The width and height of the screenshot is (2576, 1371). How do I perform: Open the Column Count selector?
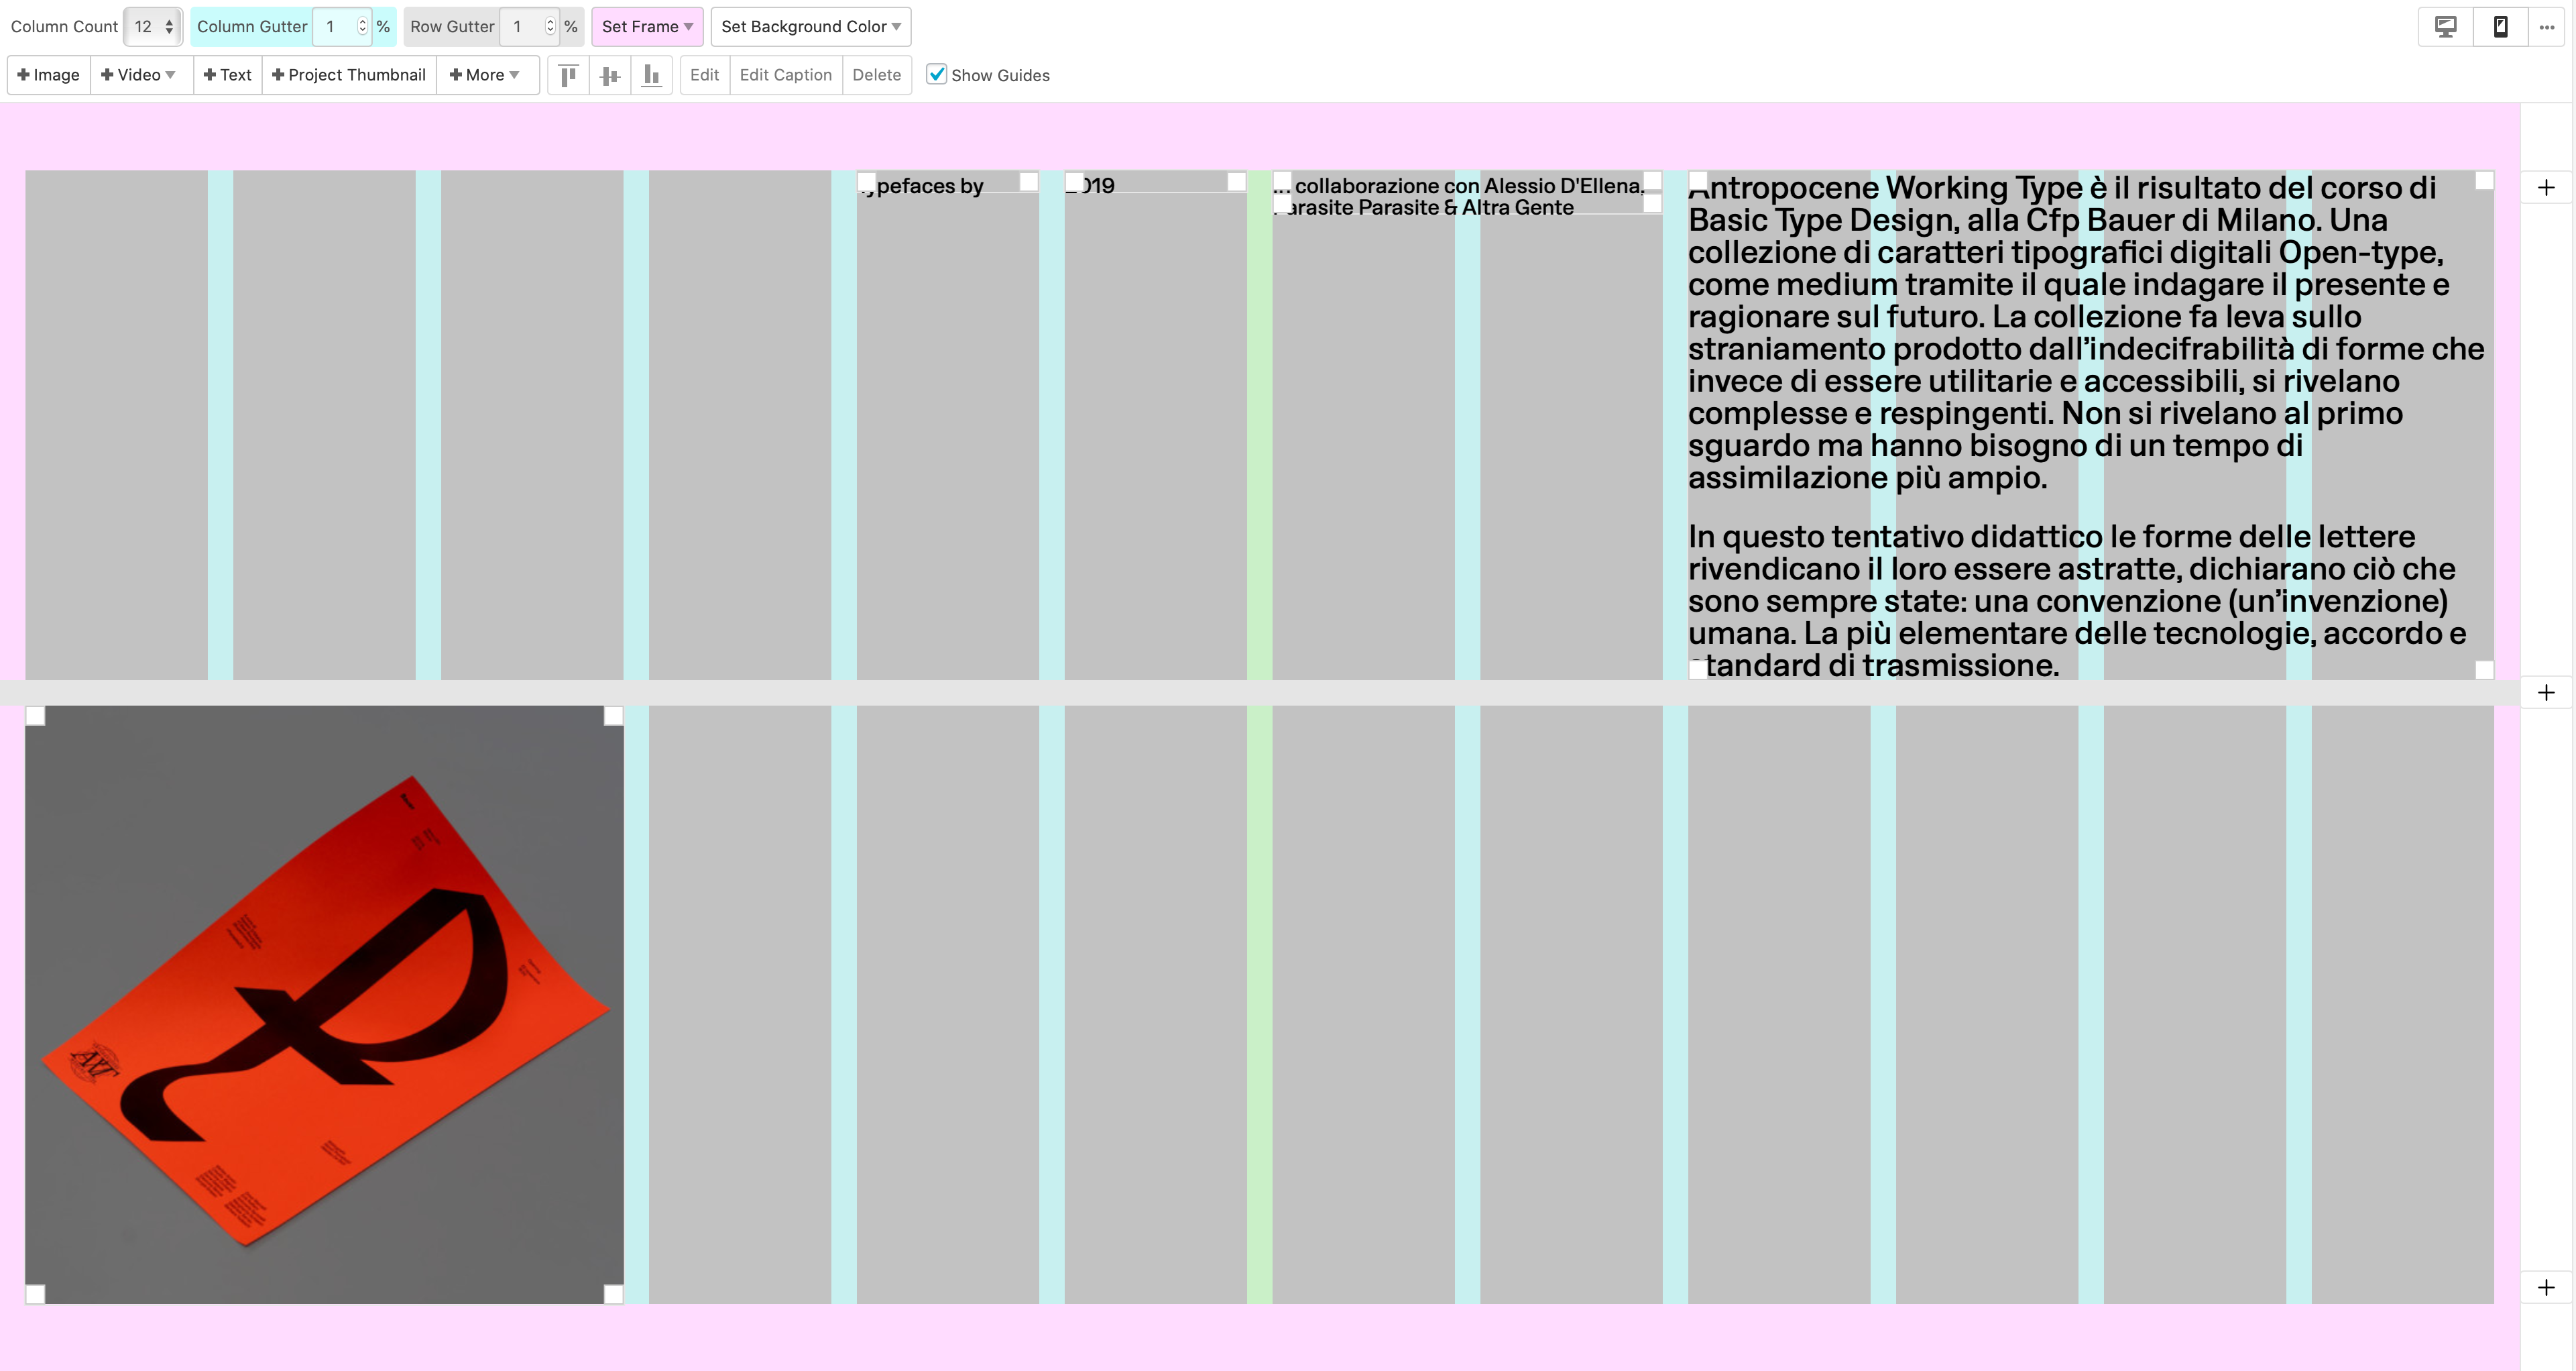click(x=154, y=27)
